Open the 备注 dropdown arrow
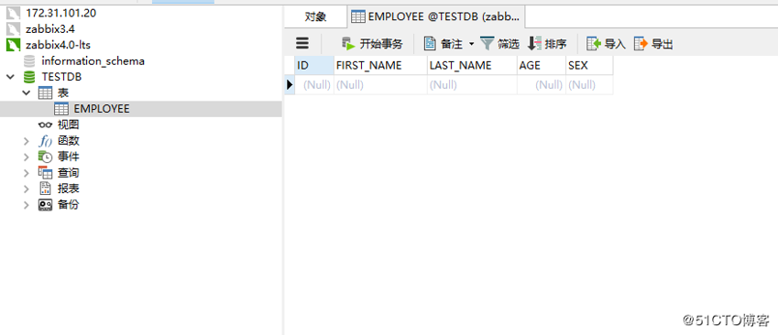The width and height of the screenshot is (778, 335). click(x=471, y=44)
